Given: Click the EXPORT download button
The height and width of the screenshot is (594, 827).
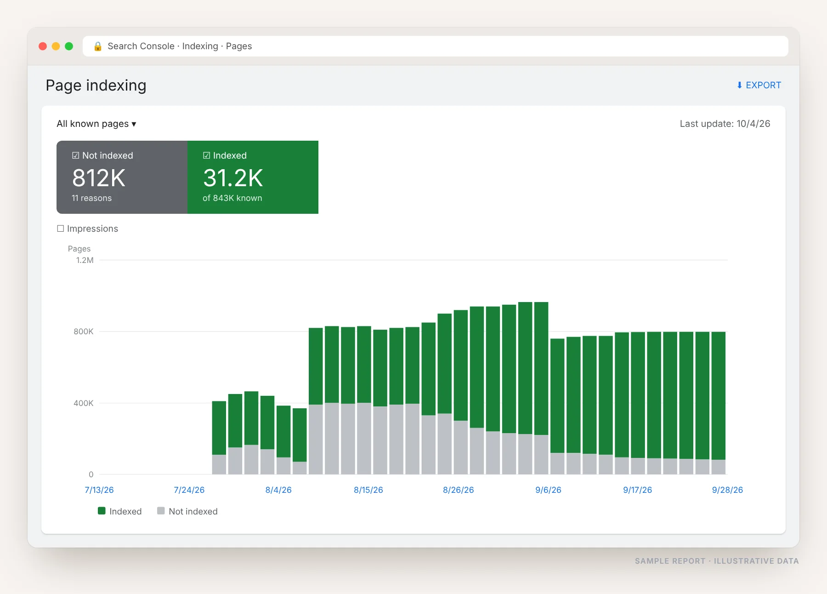Looking at the screenshot, I should (x=759, y=85).
